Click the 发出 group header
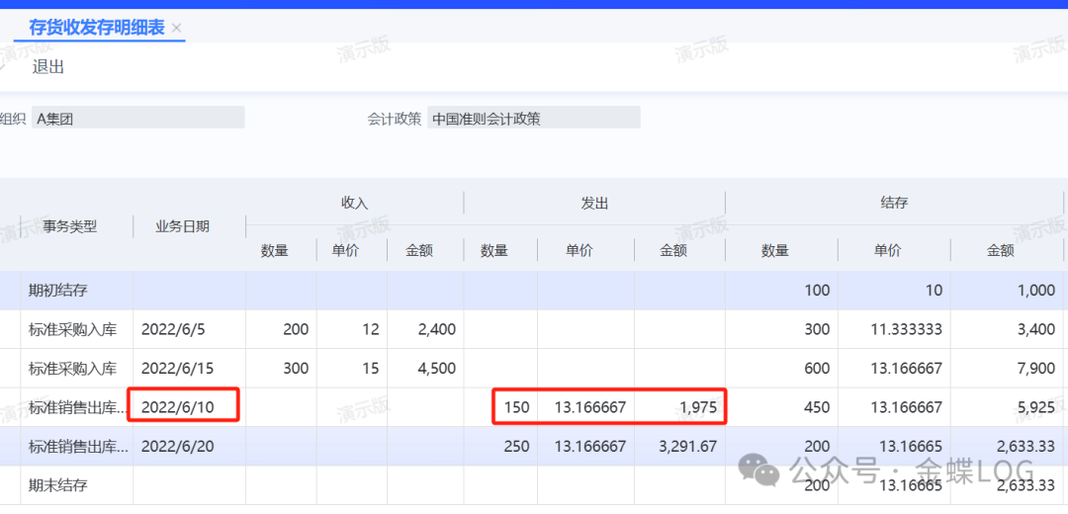The height and width of the screenshot is (514, 1068). click(593, 203)
